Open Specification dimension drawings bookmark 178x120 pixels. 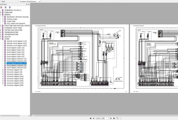tap(18, 17)
